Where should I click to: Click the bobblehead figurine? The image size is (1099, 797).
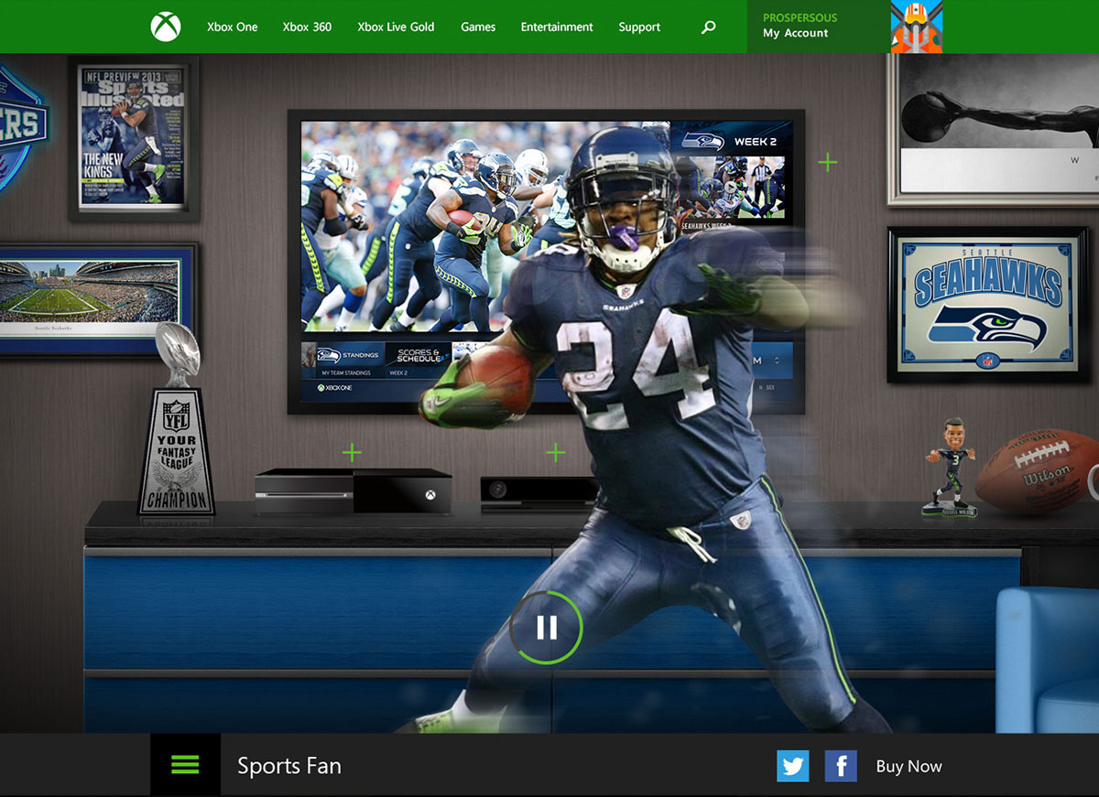tap(949, 466)
